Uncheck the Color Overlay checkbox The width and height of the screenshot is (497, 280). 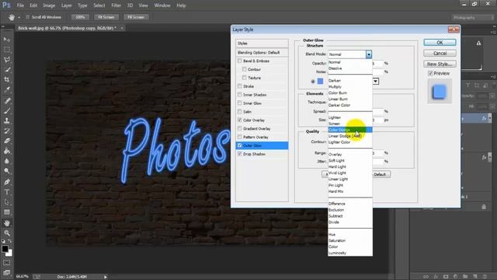pos(240,120)
